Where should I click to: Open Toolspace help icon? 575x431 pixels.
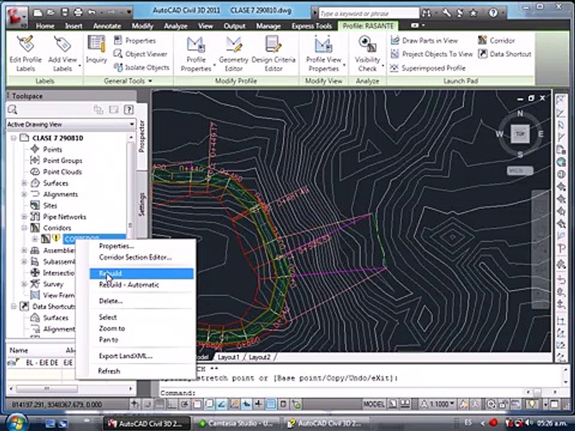click(128, 110)
